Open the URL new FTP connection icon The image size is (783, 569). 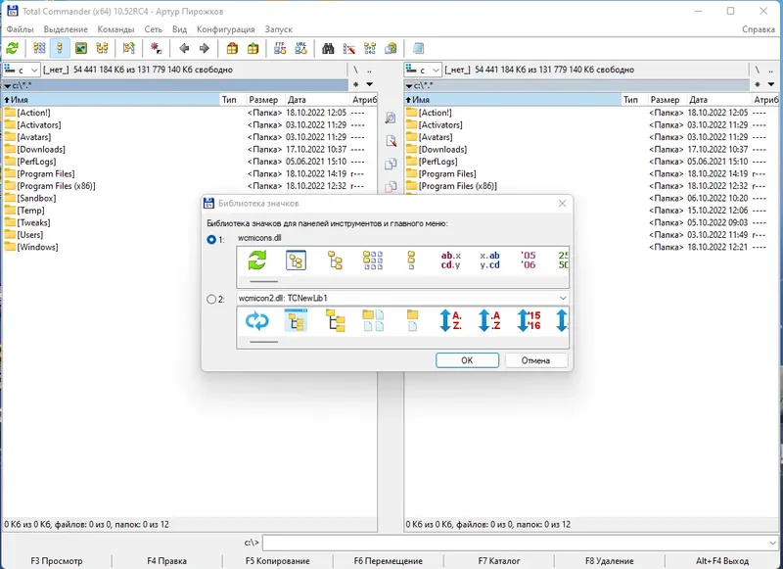(x=301, y=48)
